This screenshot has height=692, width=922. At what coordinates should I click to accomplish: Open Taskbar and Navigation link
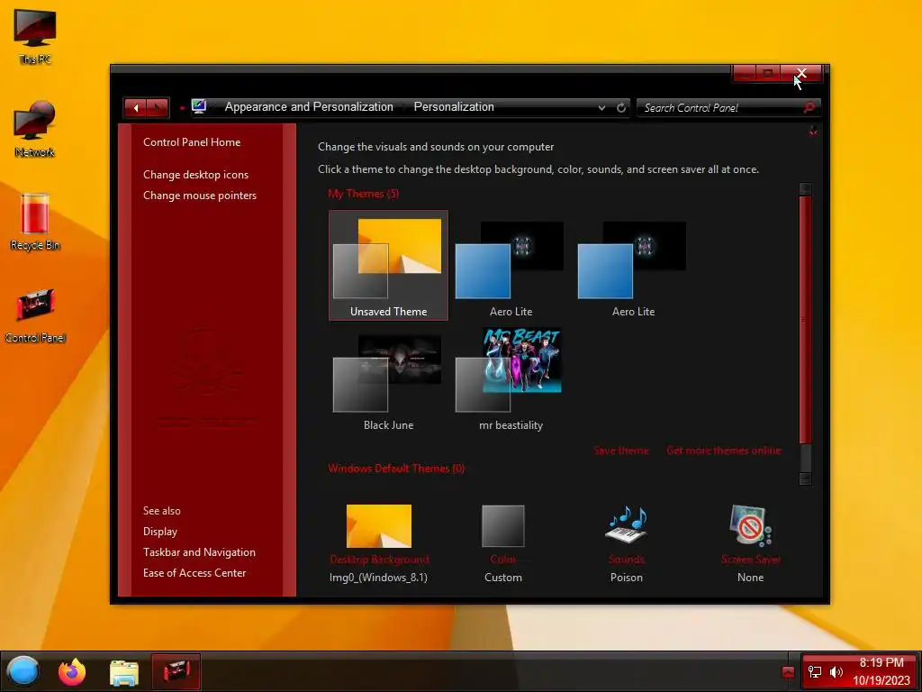199,552
